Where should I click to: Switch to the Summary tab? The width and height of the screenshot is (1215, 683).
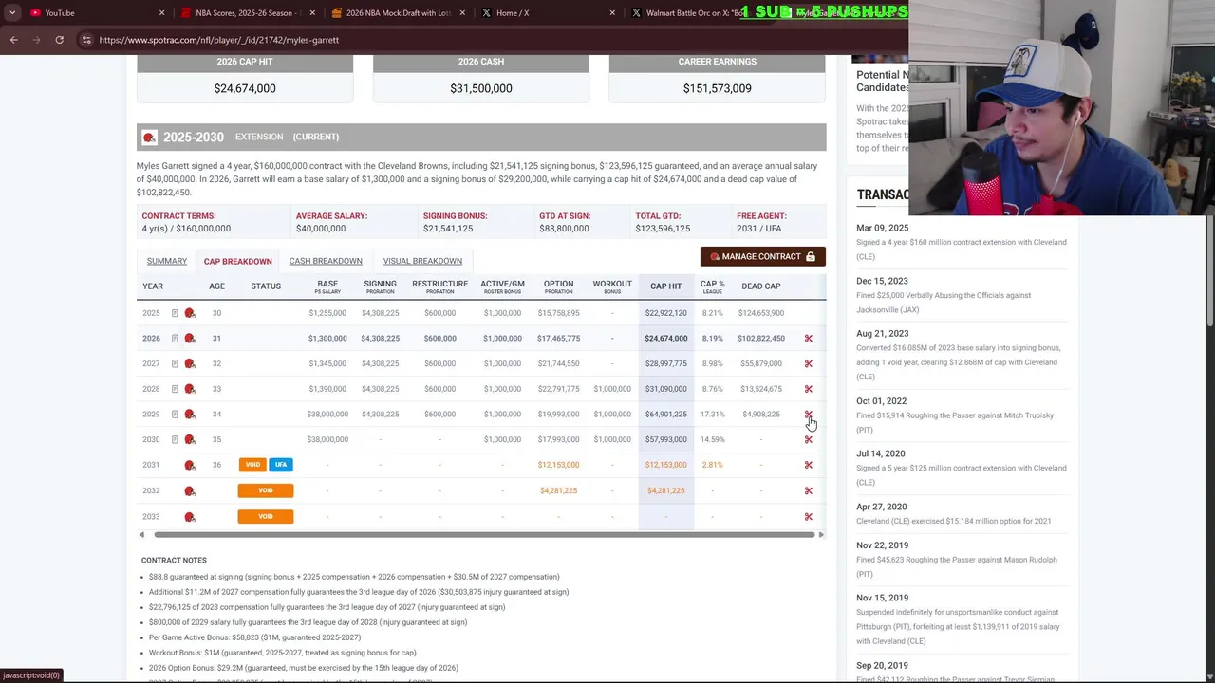pos(167,261)
